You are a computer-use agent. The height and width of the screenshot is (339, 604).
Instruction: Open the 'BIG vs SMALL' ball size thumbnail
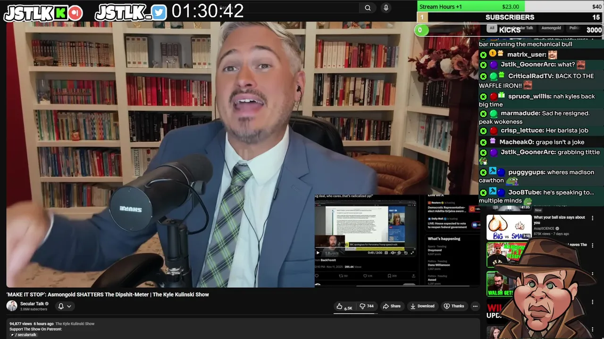click(509, 227)
